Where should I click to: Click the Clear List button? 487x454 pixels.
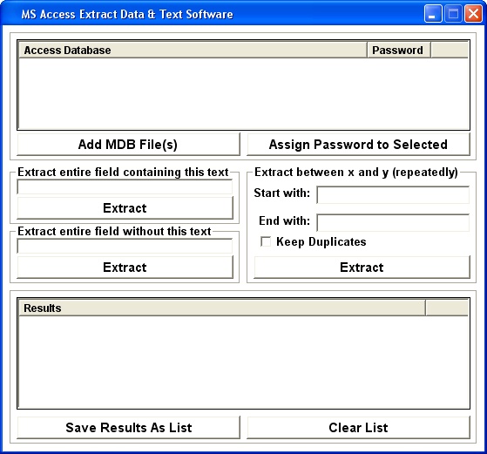358,428
